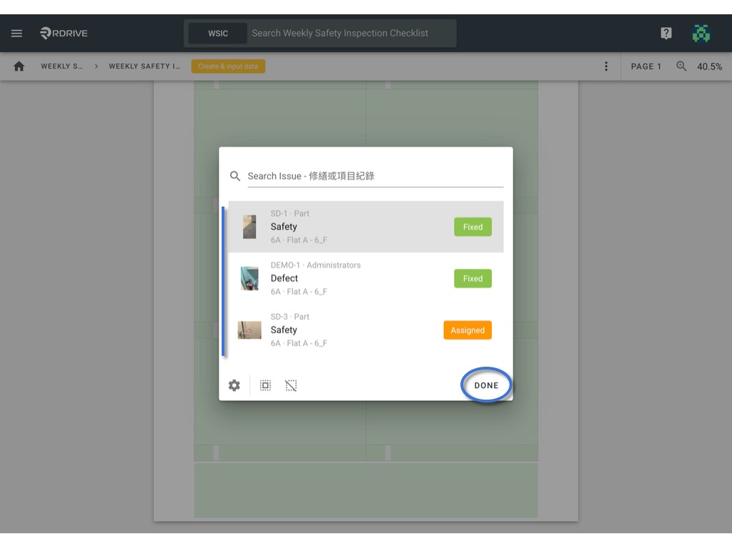Click the SD-1 issue photo thumbnail

tap(249, 227)
